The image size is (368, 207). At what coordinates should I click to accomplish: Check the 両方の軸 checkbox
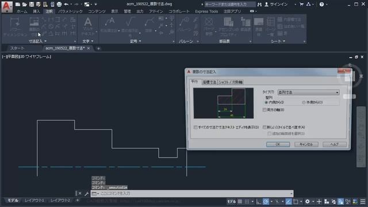(264, 110)
